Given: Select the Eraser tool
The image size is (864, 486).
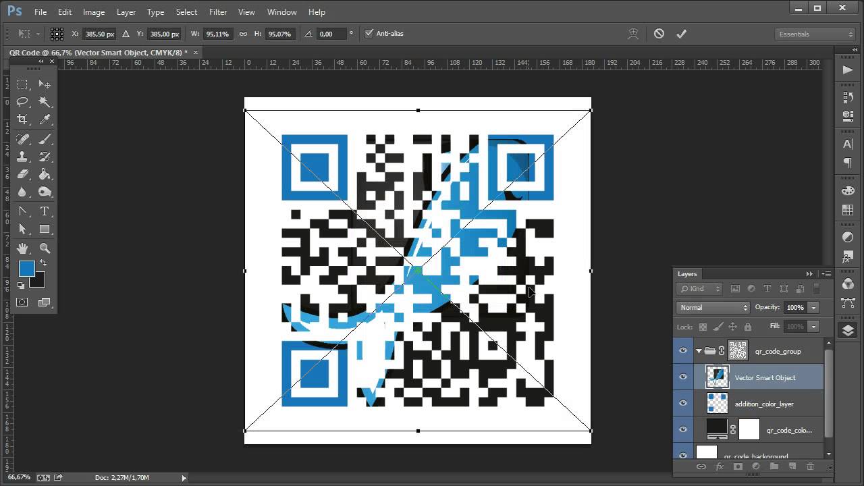Looking at the screenshot, I should tap(22, 174).
